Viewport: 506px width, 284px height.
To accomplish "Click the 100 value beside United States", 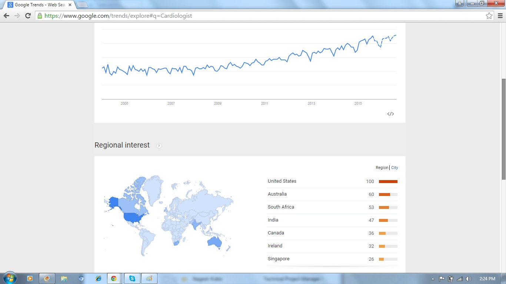I will [x=370, y=182].
